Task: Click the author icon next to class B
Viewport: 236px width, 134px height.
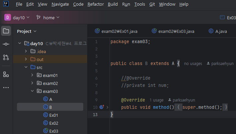Action: pyautogui.click(x=208, y=63)
